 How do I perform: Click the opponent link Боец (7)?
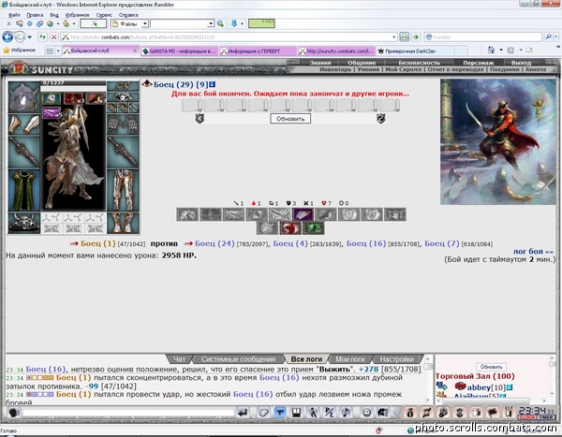442,243
